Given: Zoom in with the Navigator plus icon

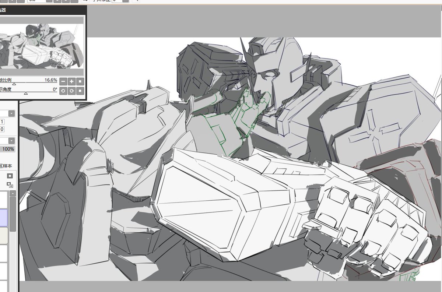Looking at the screenshot, I should (x=72, y=81).
